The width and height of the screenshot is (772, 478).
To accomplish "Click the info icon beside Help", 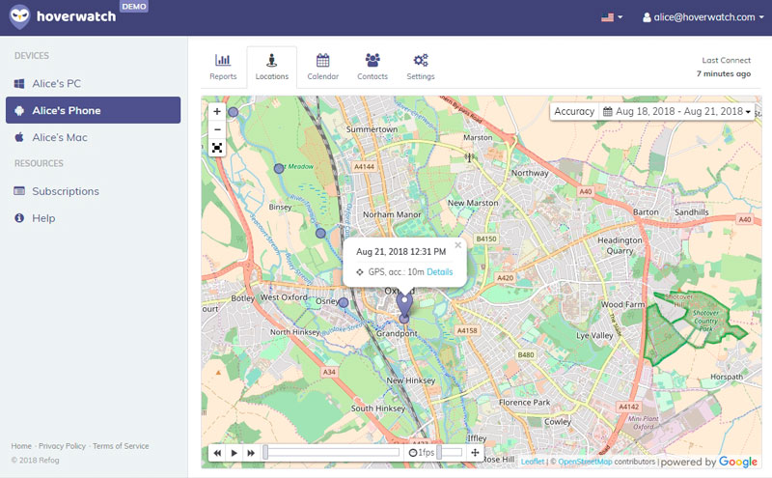I will tap(19, 218).
